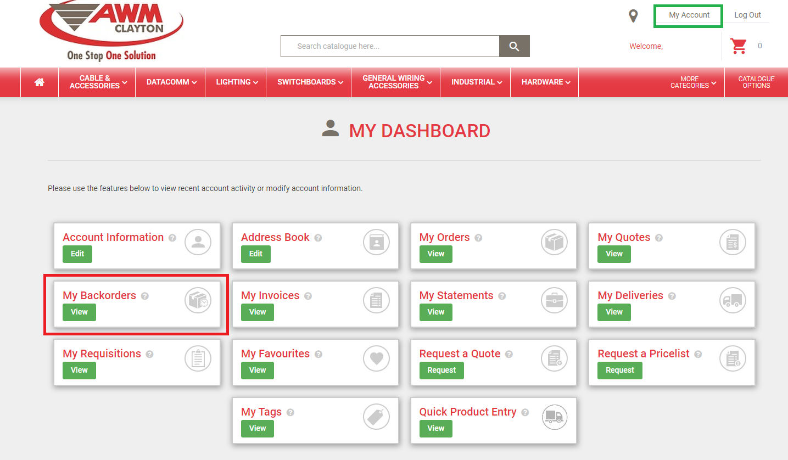This screenshot has width=788, height=460.
Task: Open the My Account link
Action: [x=689, y=15]
